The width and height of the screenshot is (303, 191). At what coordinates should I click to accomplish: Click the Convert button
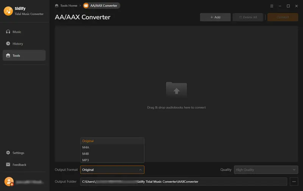tap(283, 17)
